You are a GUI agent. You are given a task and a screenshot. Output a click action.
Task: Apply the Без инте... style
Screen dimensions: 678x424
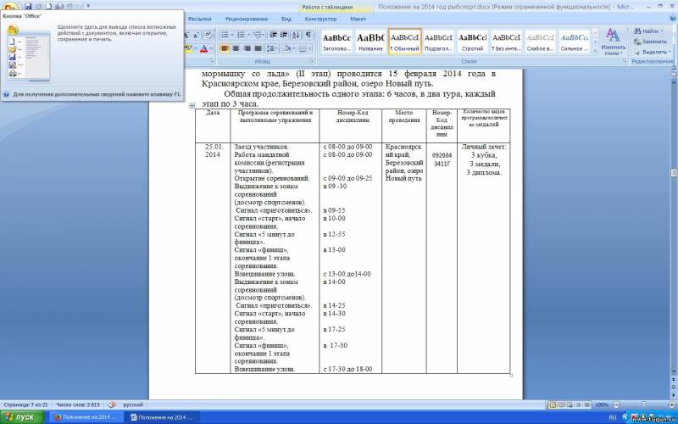coord(506,42)
